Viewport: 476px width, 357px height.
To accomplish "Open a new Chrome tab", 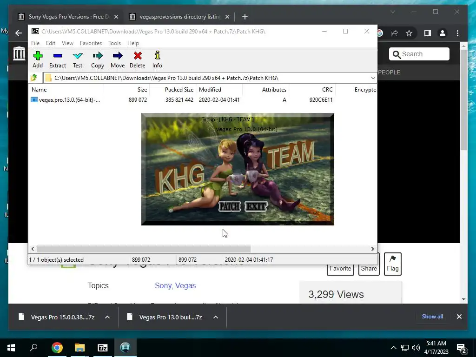I will [x=245, y=17].
